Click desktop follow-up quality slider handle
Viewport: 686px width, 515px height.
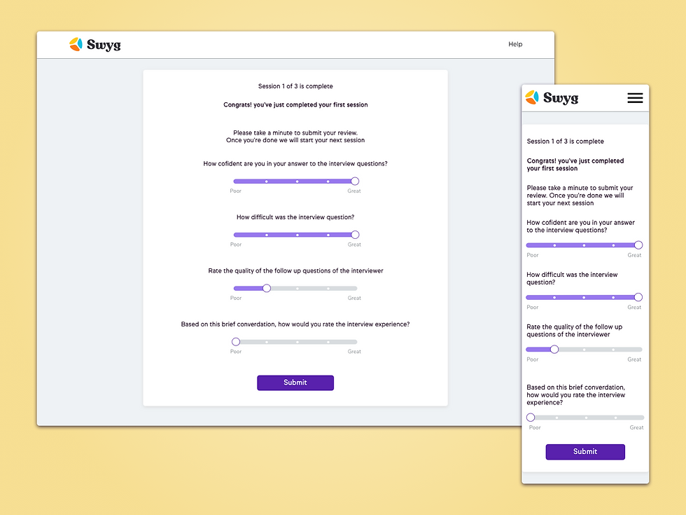pos(267,288)
